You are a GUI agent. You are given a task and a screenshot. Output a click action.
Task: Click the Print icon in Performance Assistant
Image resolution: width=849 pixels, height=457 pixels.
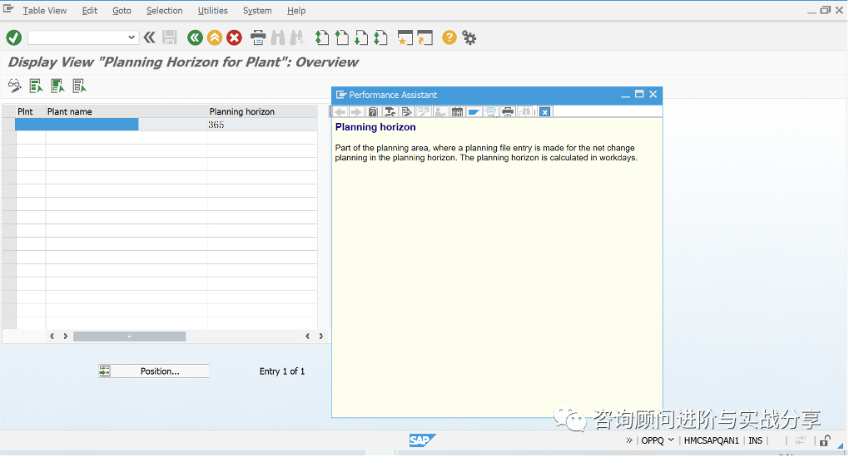[508, 112]
